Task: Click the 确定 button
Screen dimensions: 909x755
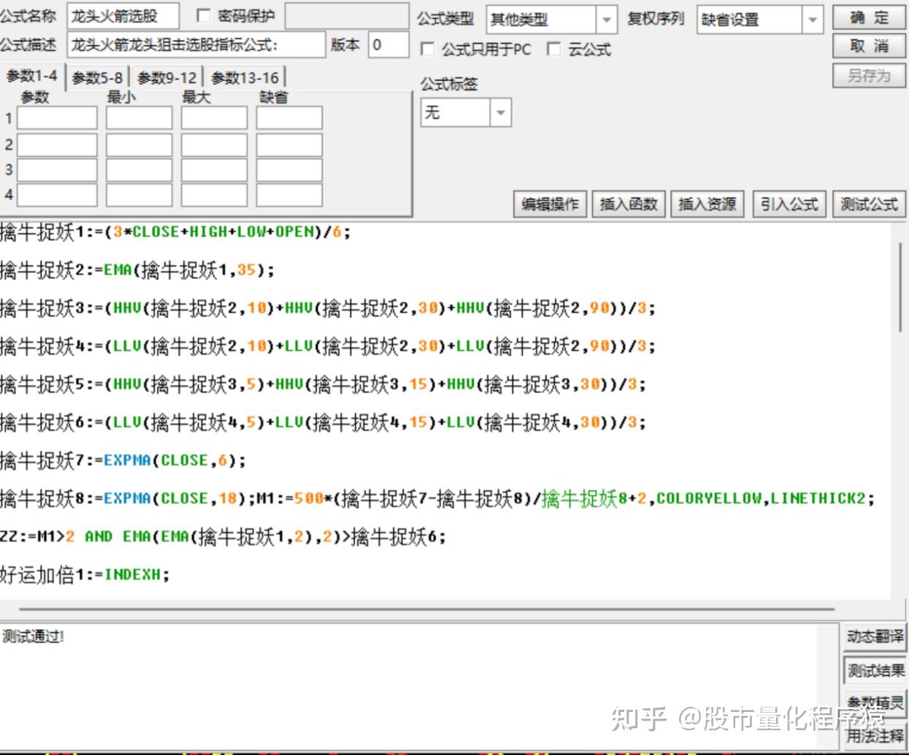Action: 869,18
